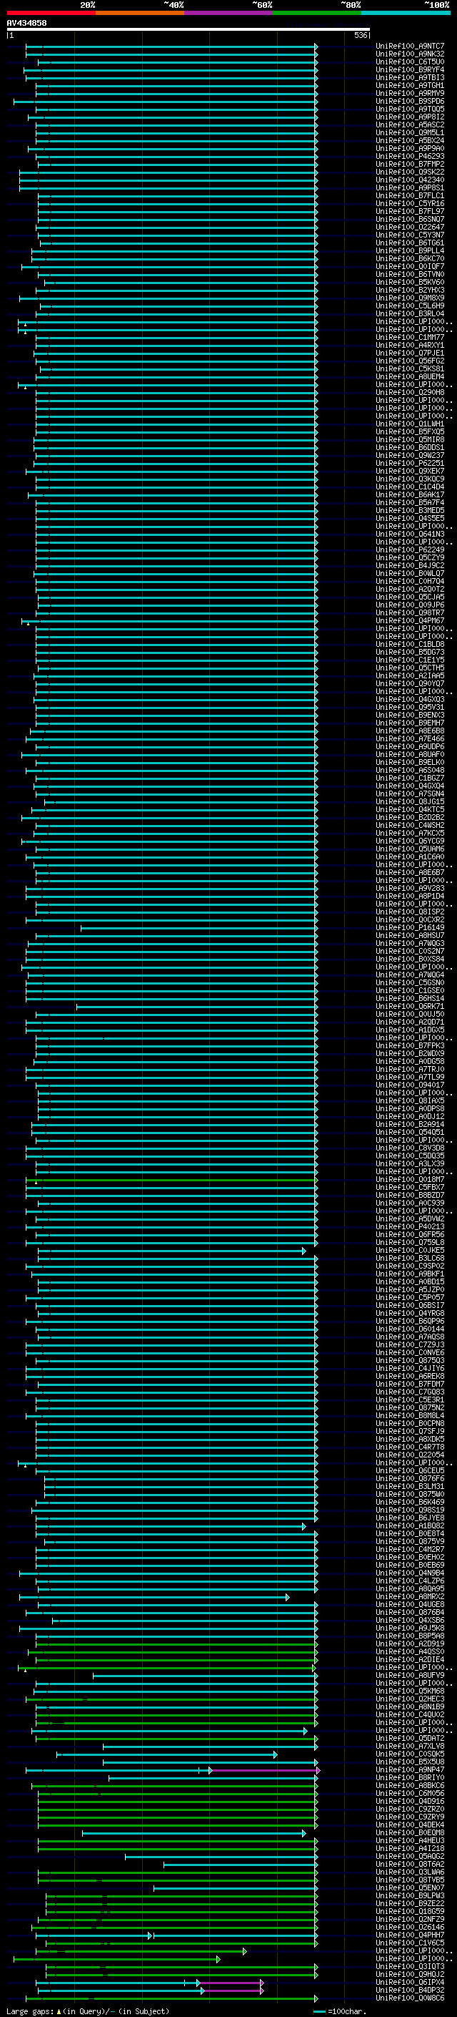Image resolution: width=457 pixels, height=2017 pixels.
Task: Select subject label UniRef100_A8UFV9
Action: (x=410, y=1675)
